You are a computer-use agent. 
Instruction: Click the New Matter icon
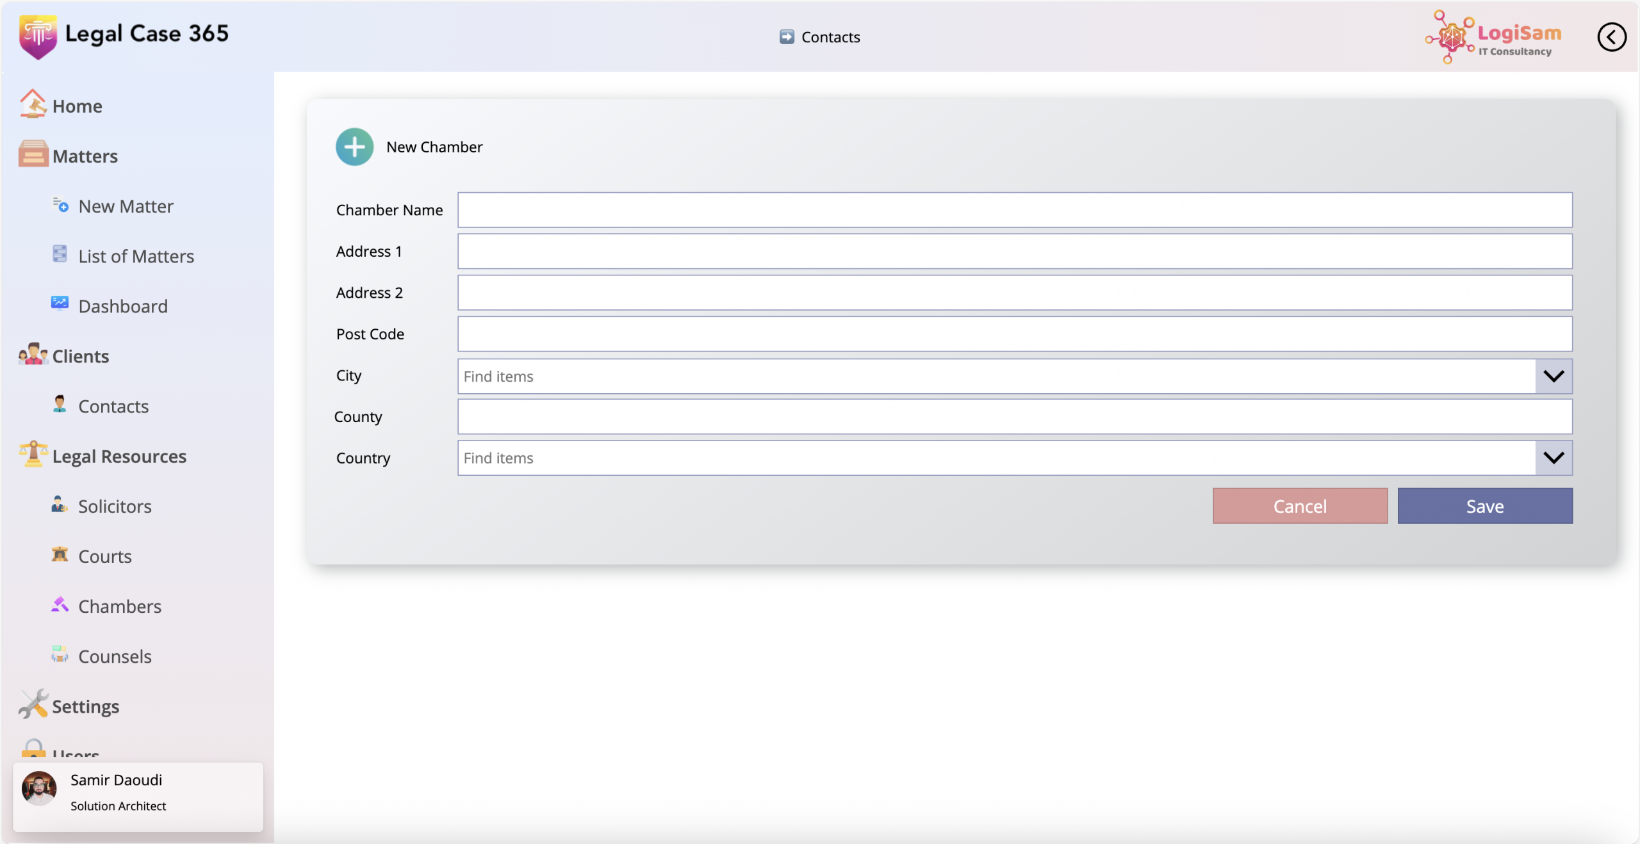tap(60, 205)
